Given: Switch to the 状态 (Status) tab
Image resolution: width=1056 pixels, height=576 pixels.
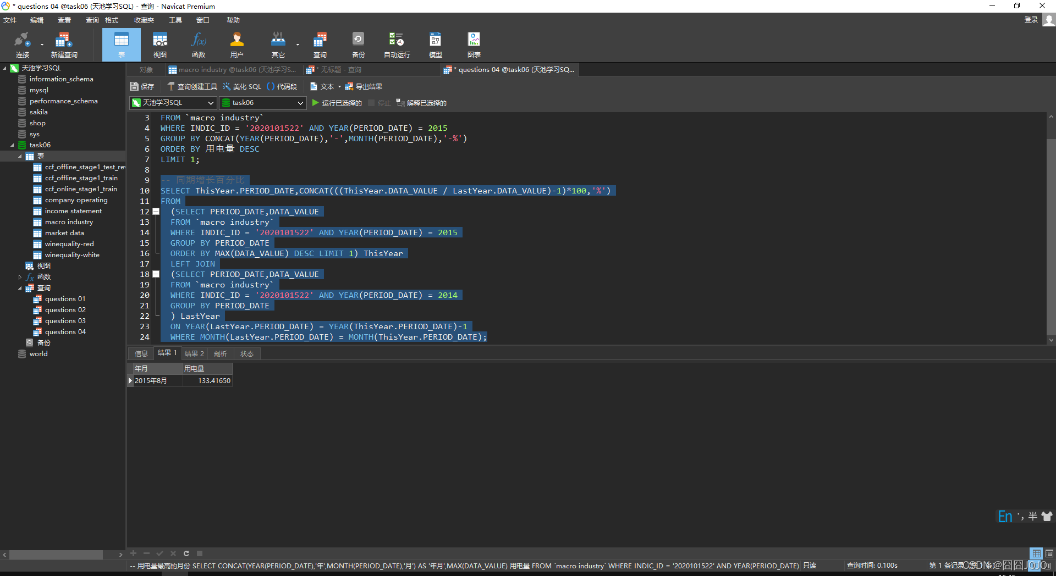Looking at the screenshot, I should [x=247, y=353].
